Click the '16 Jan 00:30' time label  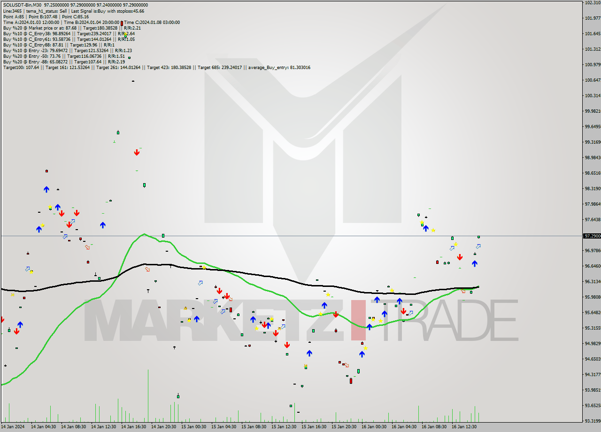pyautogui.click(x=374, y=427)
